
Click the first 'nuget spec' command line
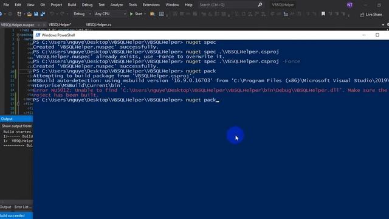124,42
